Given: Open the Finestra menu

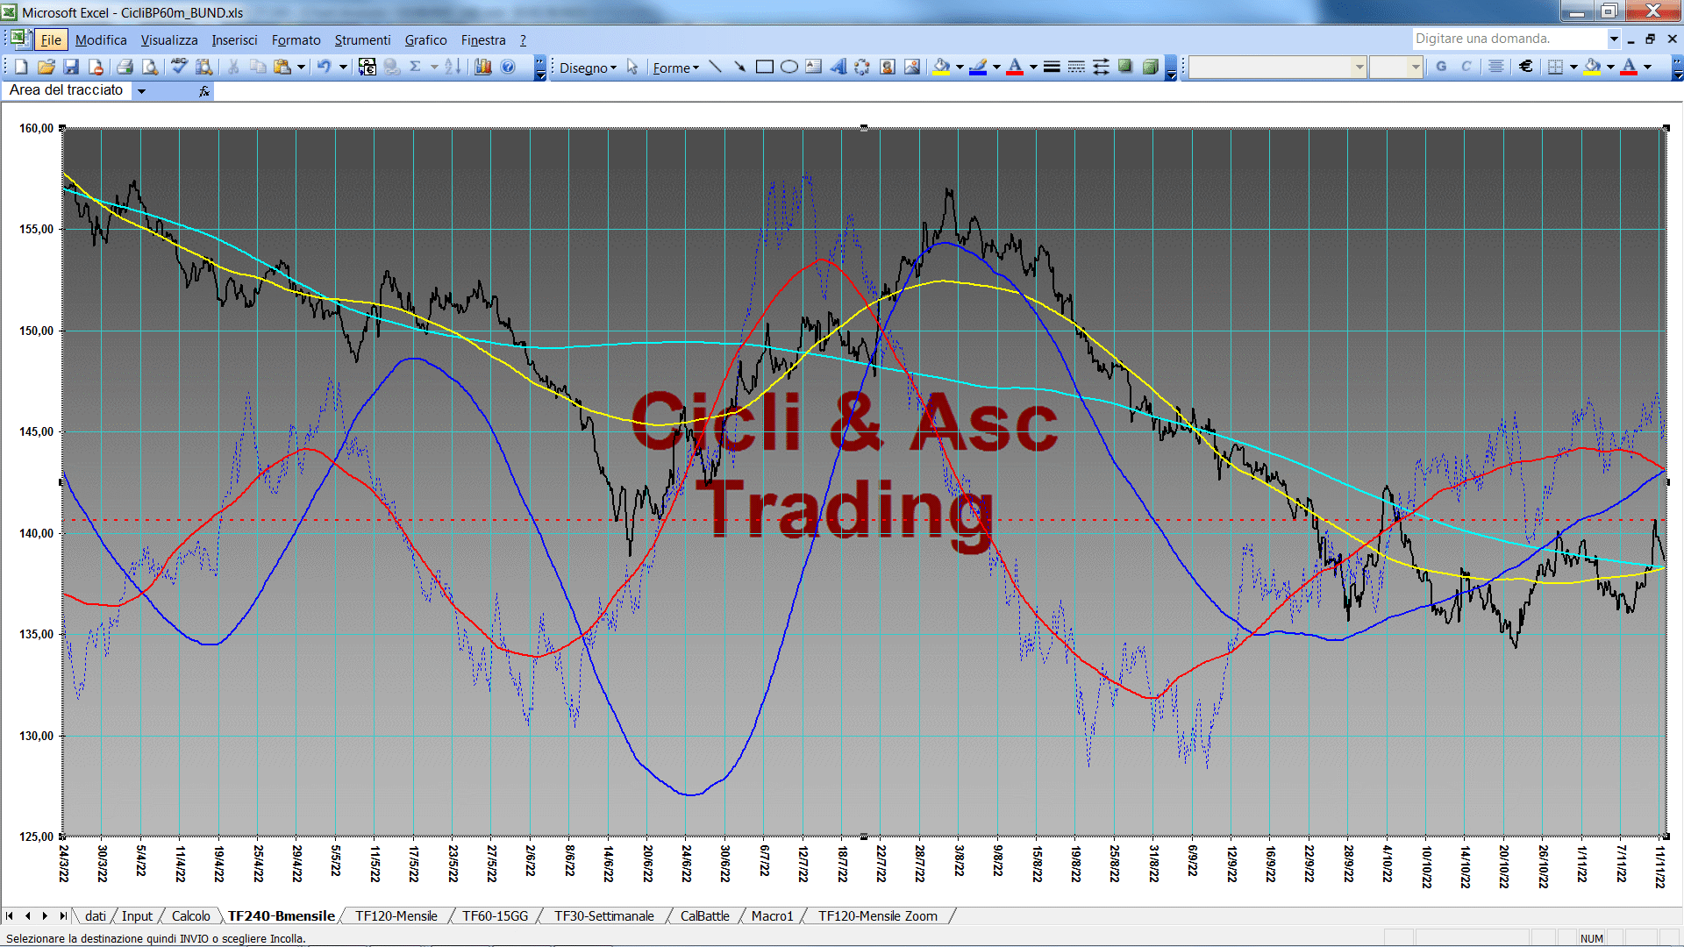Looking at the screenshot, I should [x=483, y=40].
